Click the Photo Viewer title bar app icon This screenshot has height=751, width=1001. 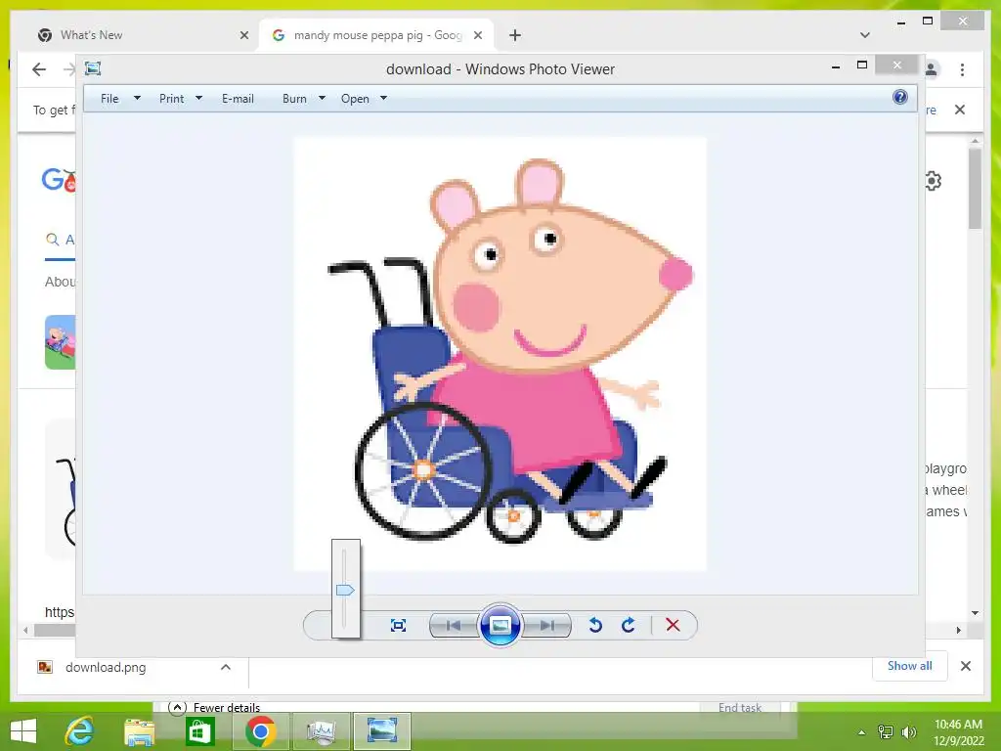point(93,68)
